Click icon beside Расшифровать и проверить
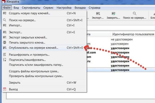The width and height of the screenshot is (155, 103). pos(4,54)
